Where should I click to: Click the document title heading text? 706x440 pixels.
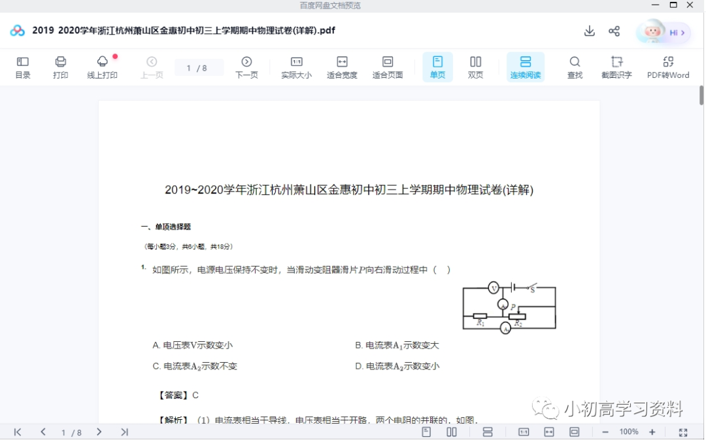click(349, 190)
